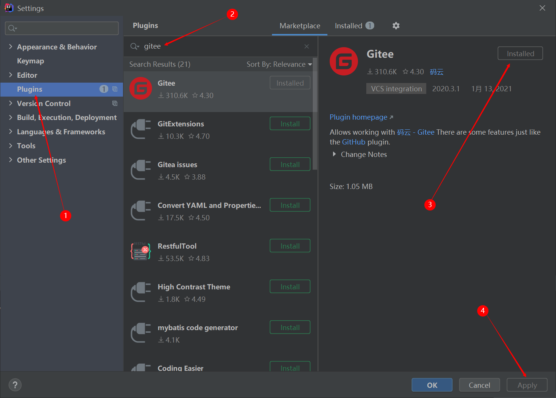Open the 码云 vendor link near rating
The height and width of the screenshot is (398, 556).
tap(436, 72)
